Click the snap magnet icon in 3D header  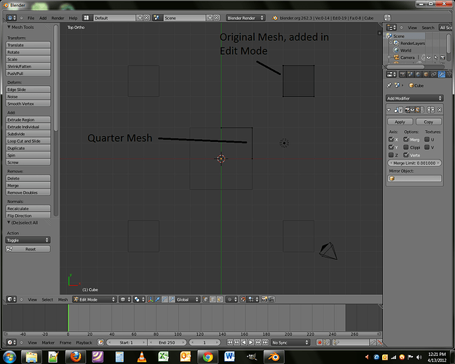point(243,299)
